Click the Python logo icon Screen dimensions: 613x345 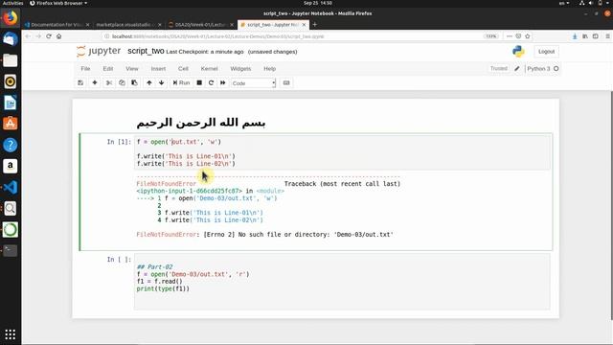pyautogui.click(x=518, y=51)
